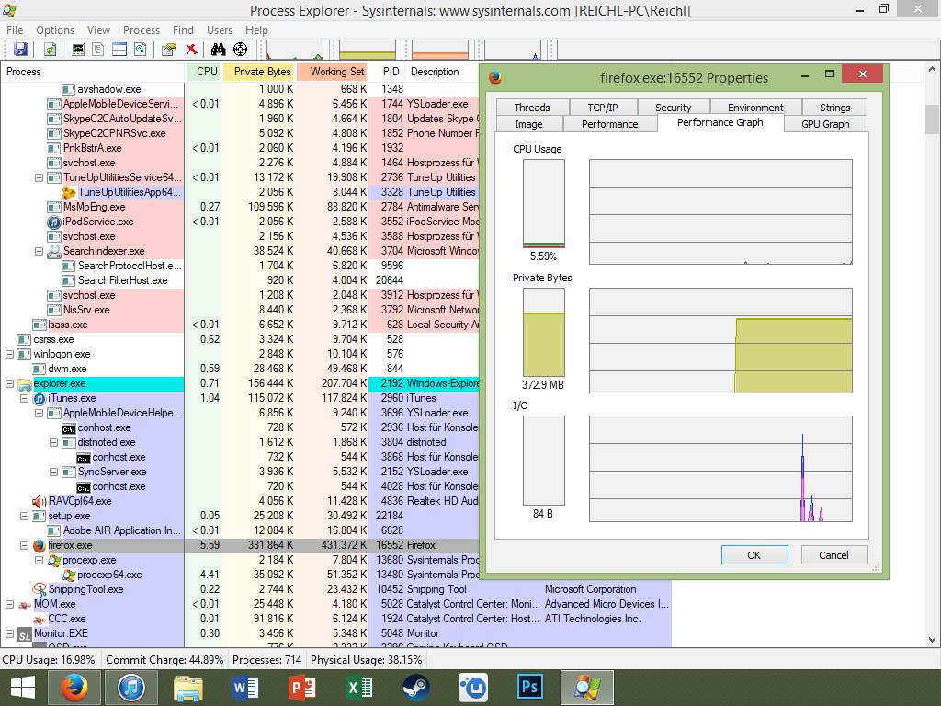
Task: Open Firefox from the taskbar
Action: point(74,688)
